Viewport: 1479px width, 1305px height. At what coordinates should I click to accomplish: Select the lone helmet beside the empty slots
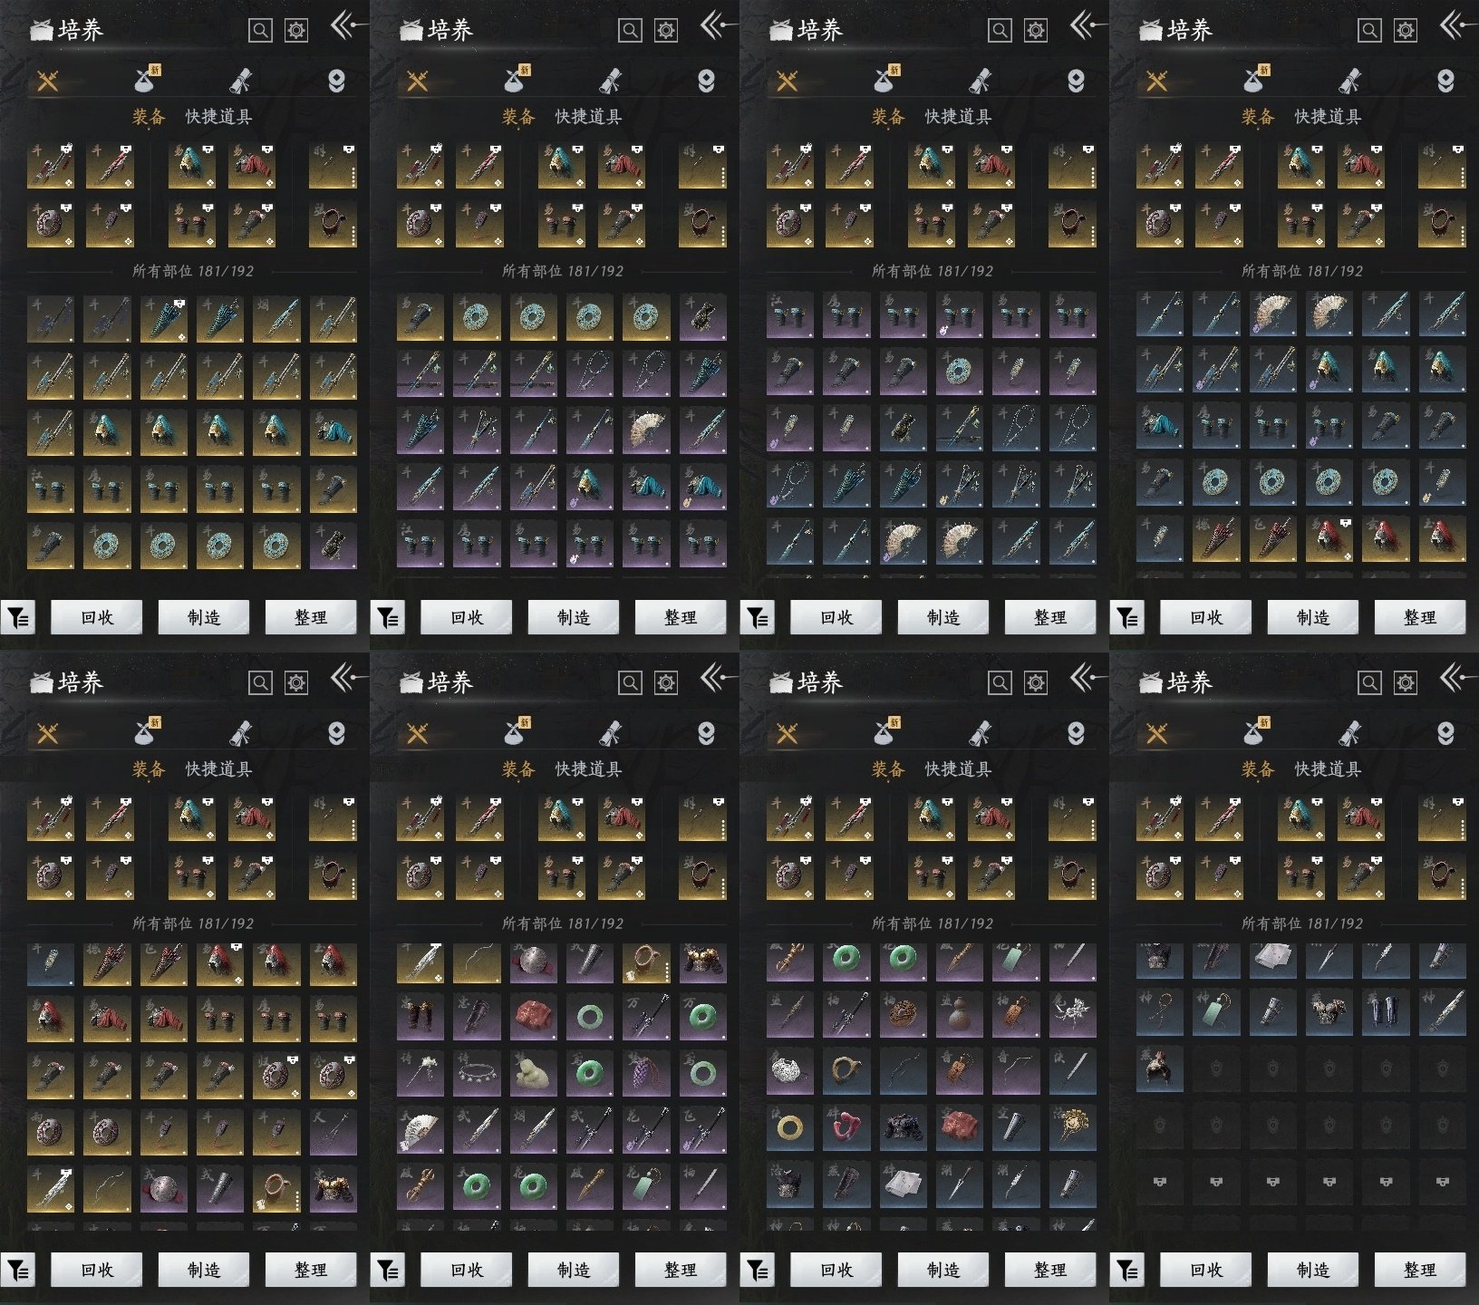click(1159, 1069)
